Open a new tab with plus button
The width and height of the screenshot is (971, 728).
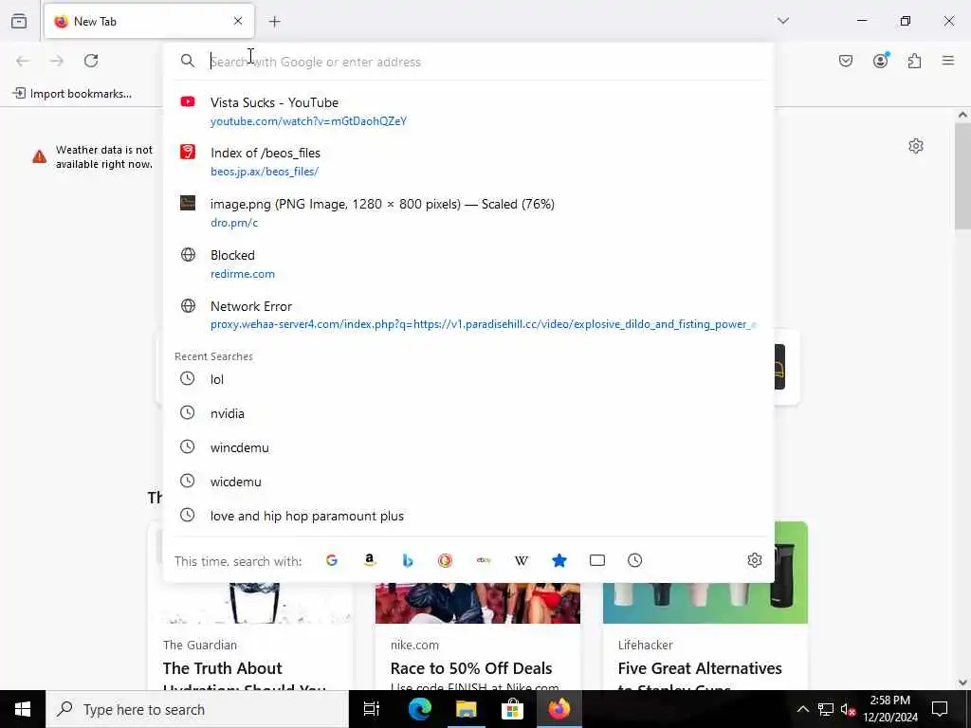(274, 22)
